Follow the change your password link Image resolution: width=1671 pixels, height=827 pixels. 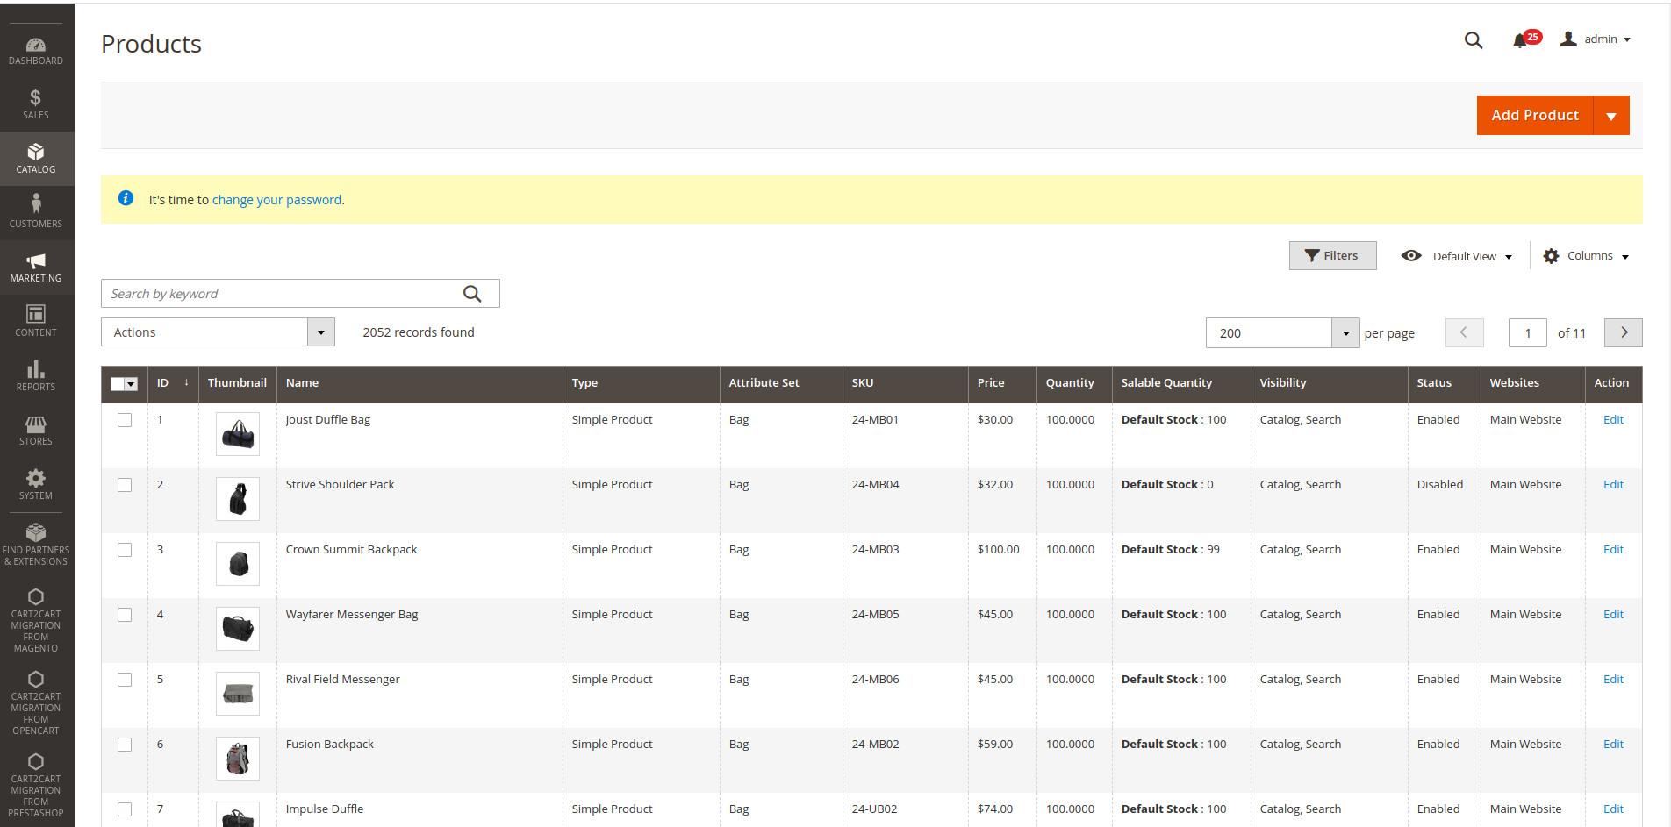[276, 200]
